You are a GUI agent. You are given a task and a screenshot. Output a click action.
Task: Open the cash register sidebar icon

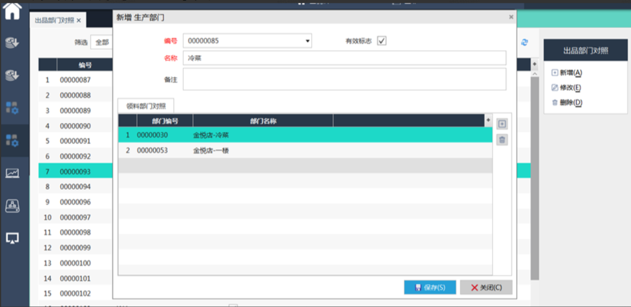12,206
